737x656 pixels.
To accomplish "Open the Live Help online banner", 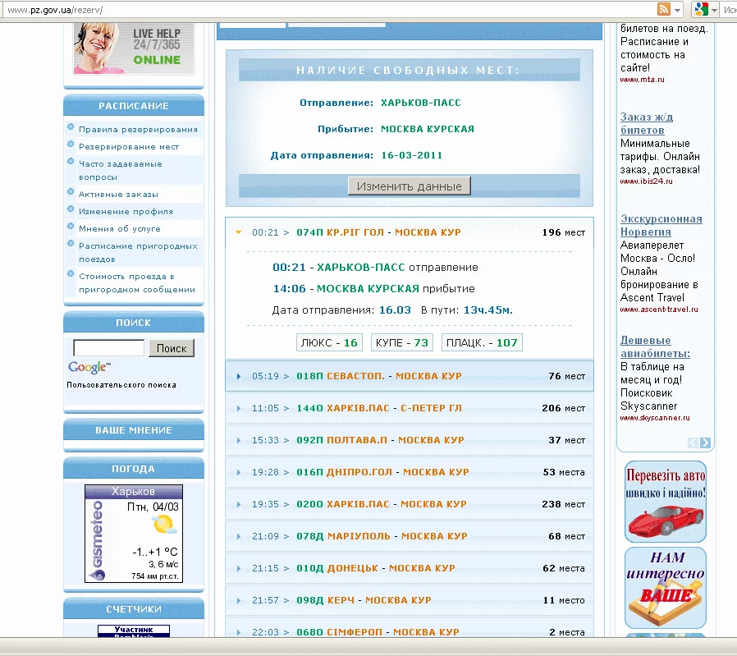I will click(134, 48).
